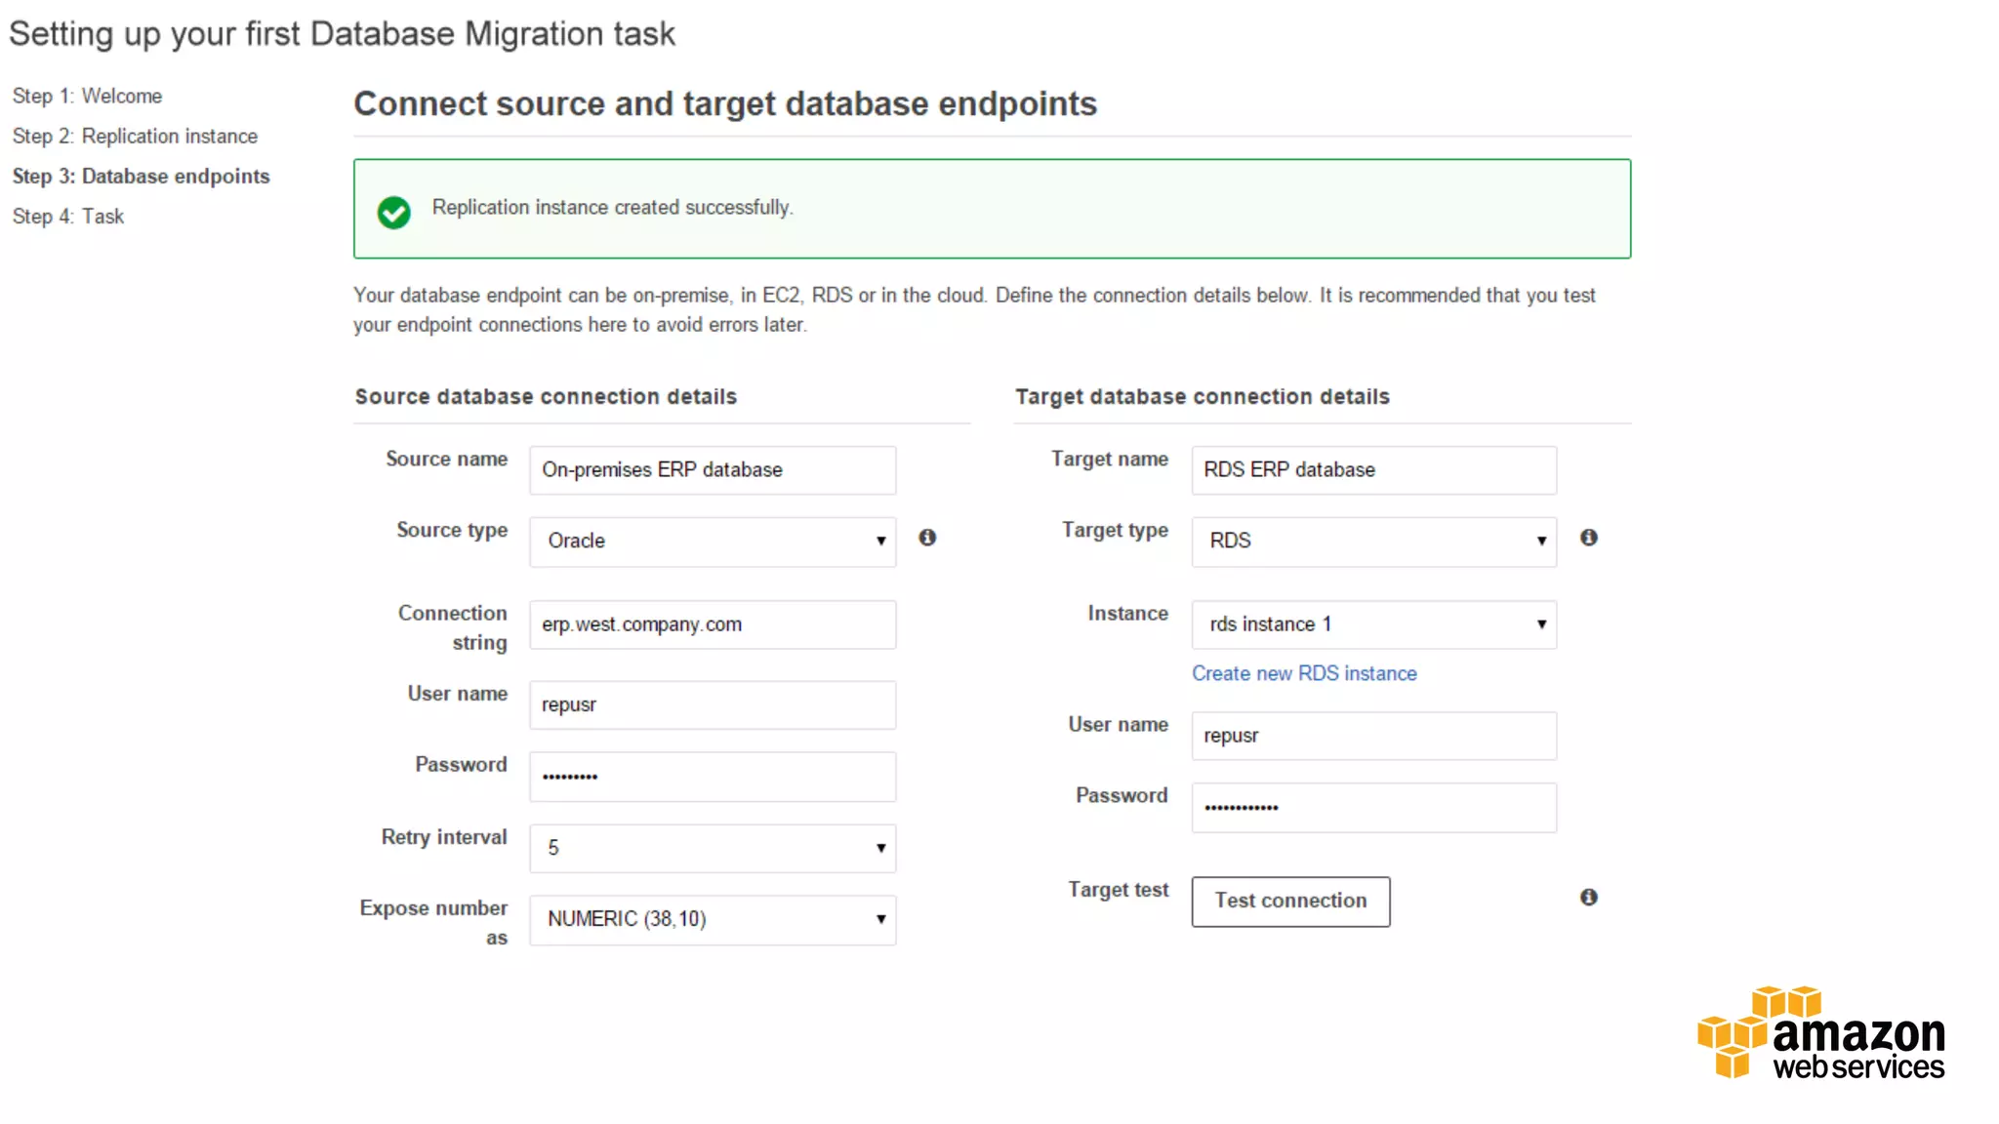Viewport: 1999px width, 1124px height.
Task: Expand the rds instance 1 dropdown
Action: 1373,624
